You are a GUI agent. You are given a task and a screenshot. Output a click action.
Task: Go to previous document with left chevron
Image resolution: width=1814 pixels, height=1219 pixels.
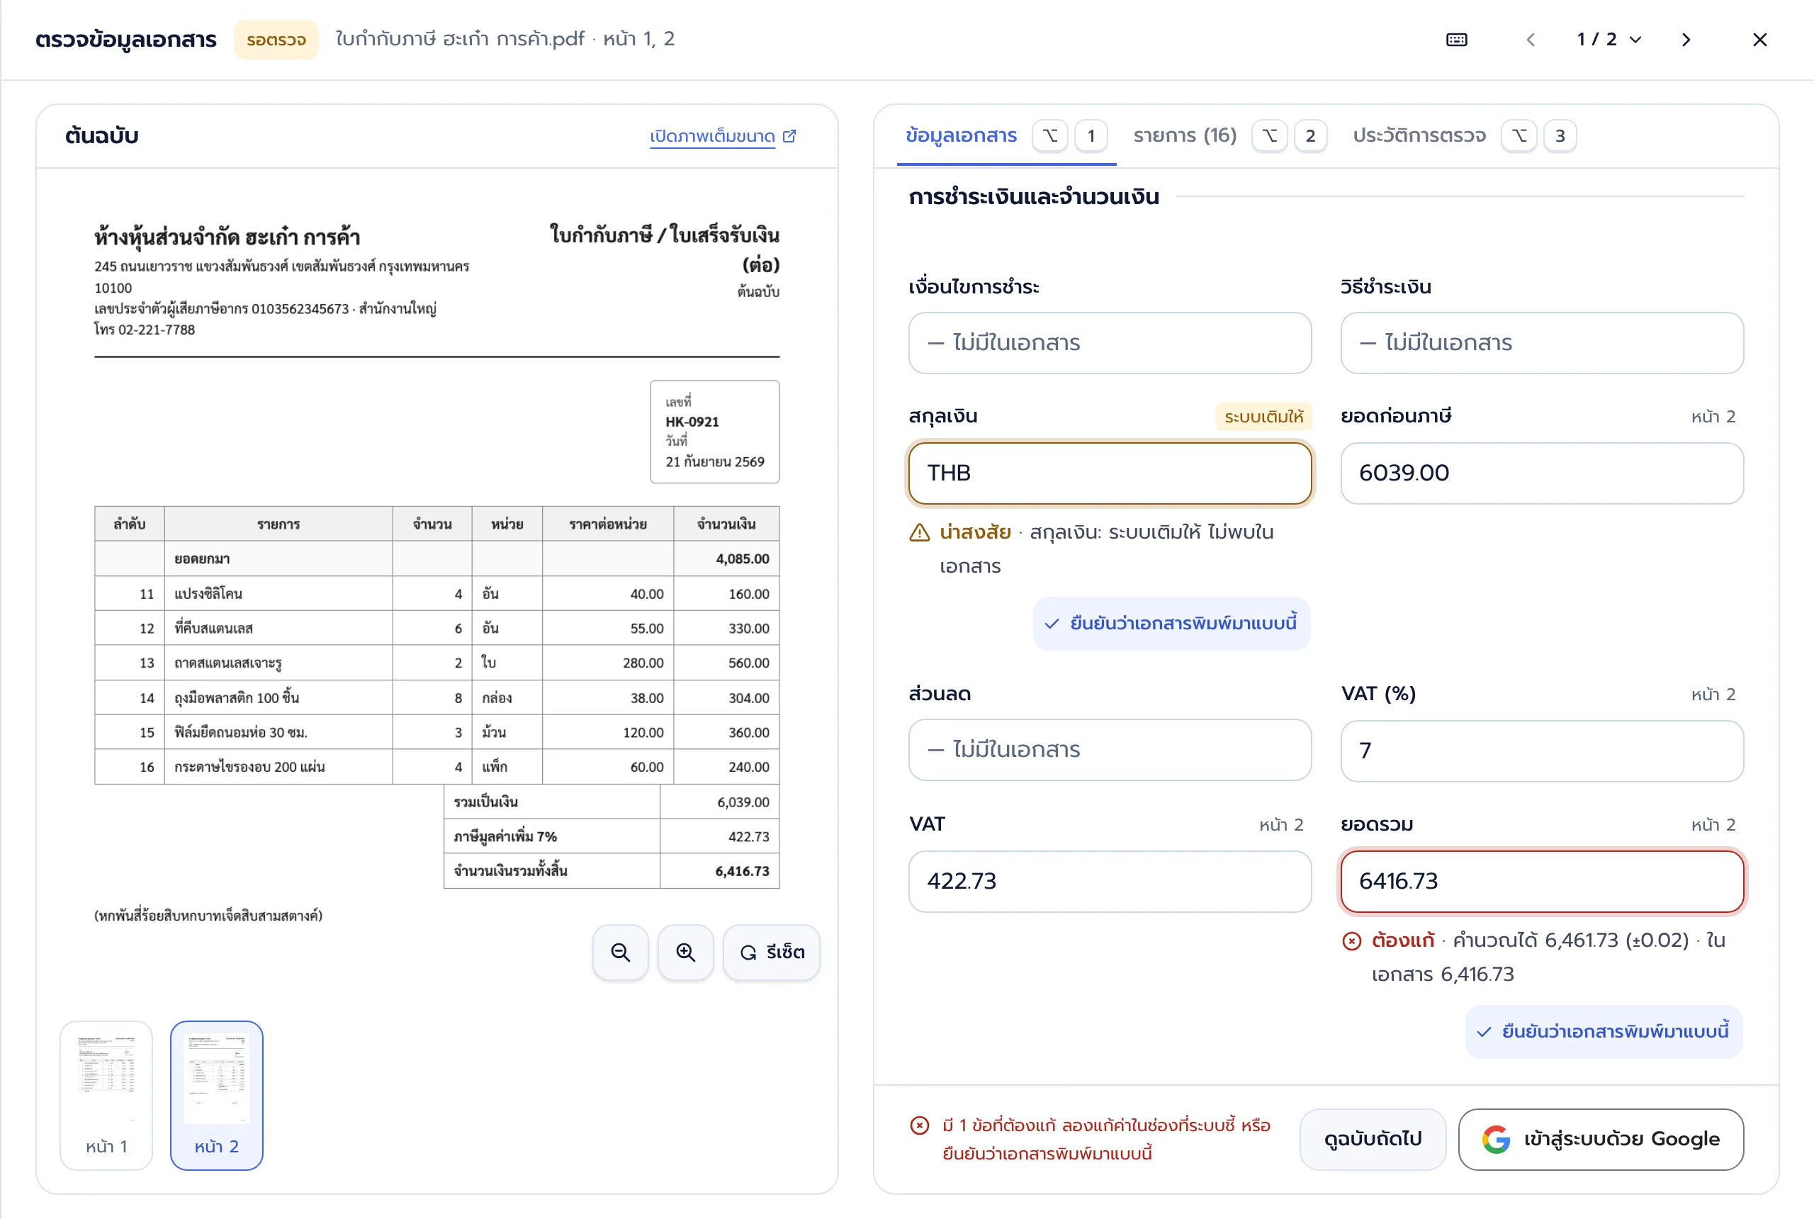click(x=1531, y=40)
